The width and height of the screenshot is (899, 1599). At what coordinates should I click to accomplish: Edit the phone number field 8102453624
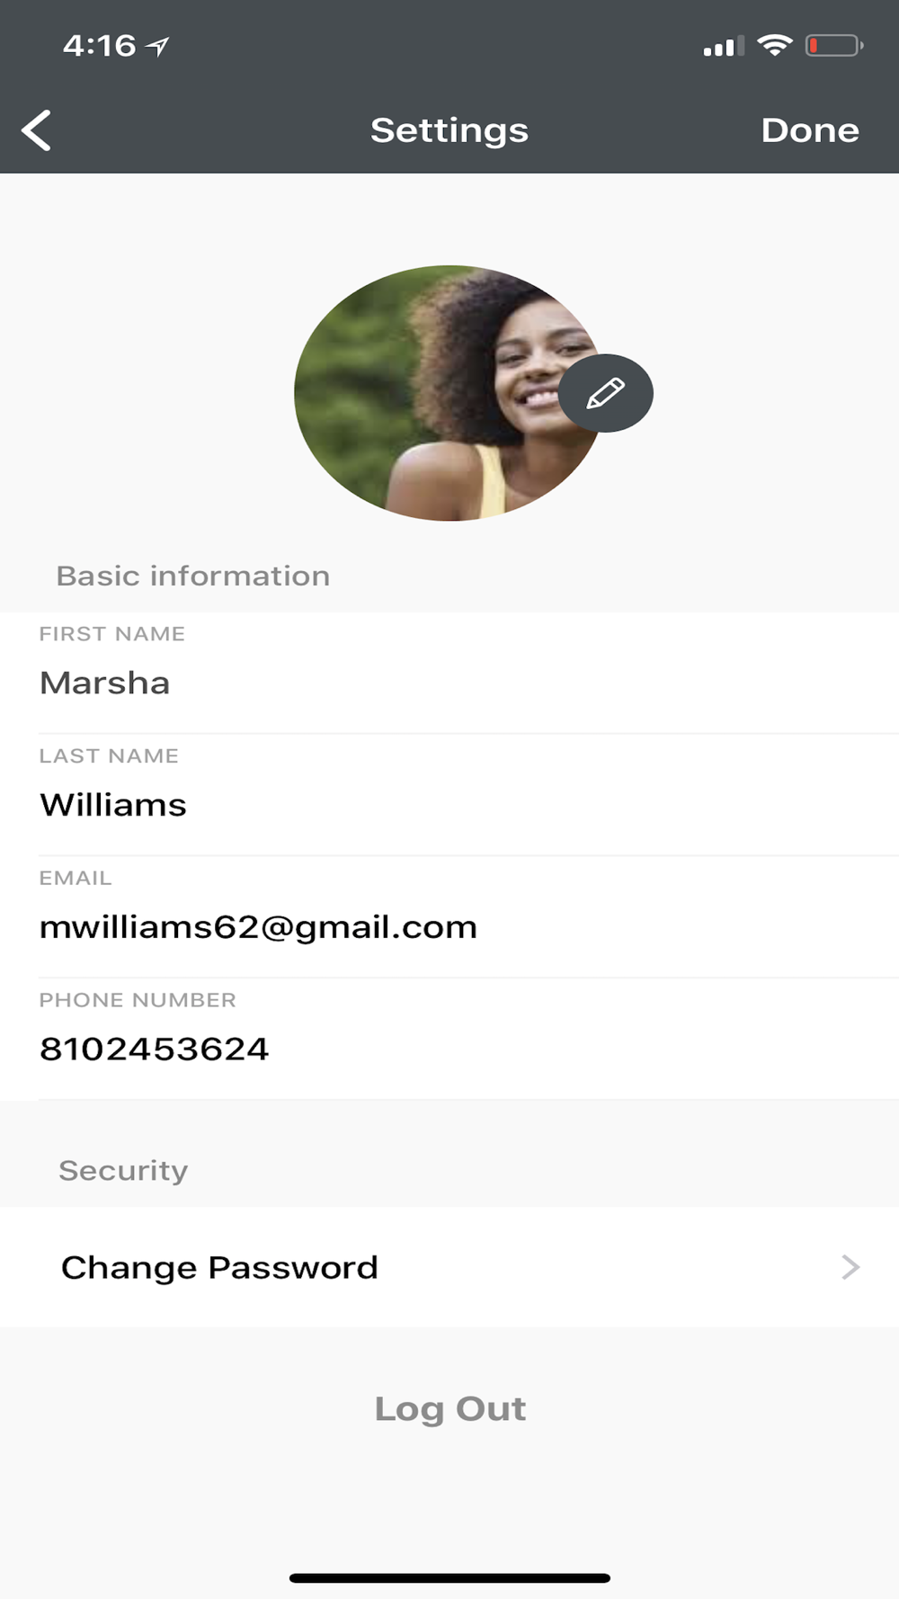[449, 1039]
